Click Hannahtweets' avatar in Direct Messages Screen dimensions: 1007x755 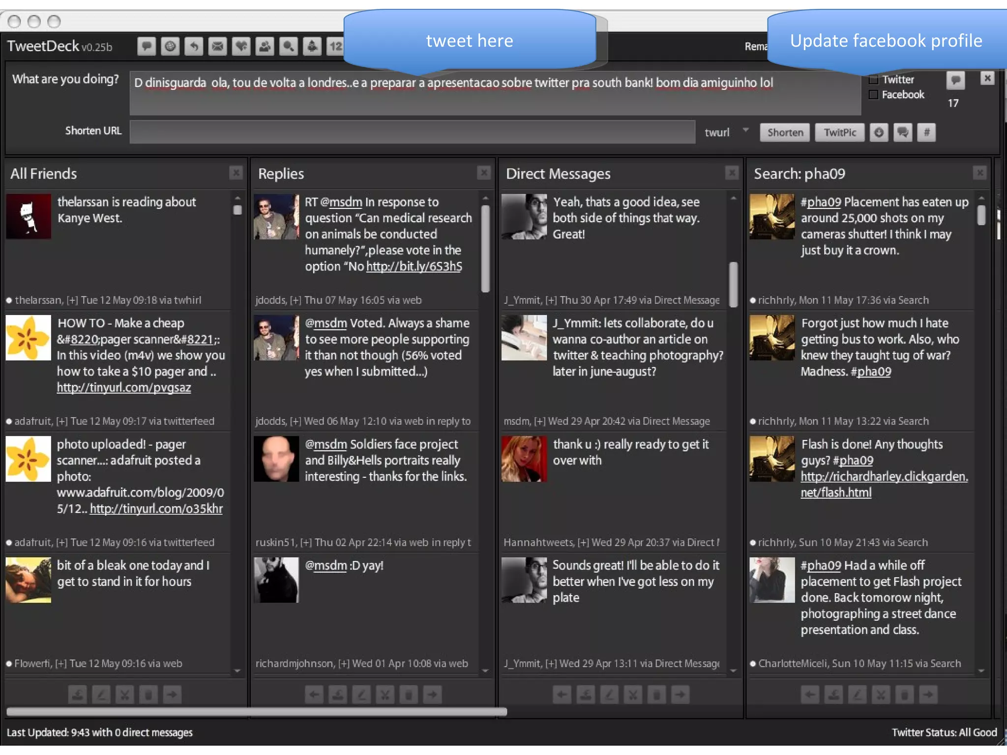[x=524, y=459]
